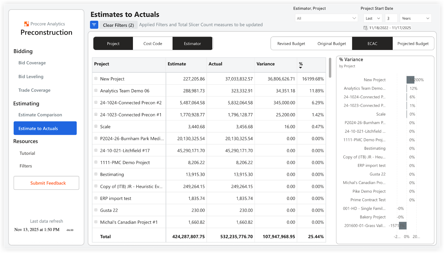
Task: Click the calendar icon next to the date range
Action: (x=365, y=27)
